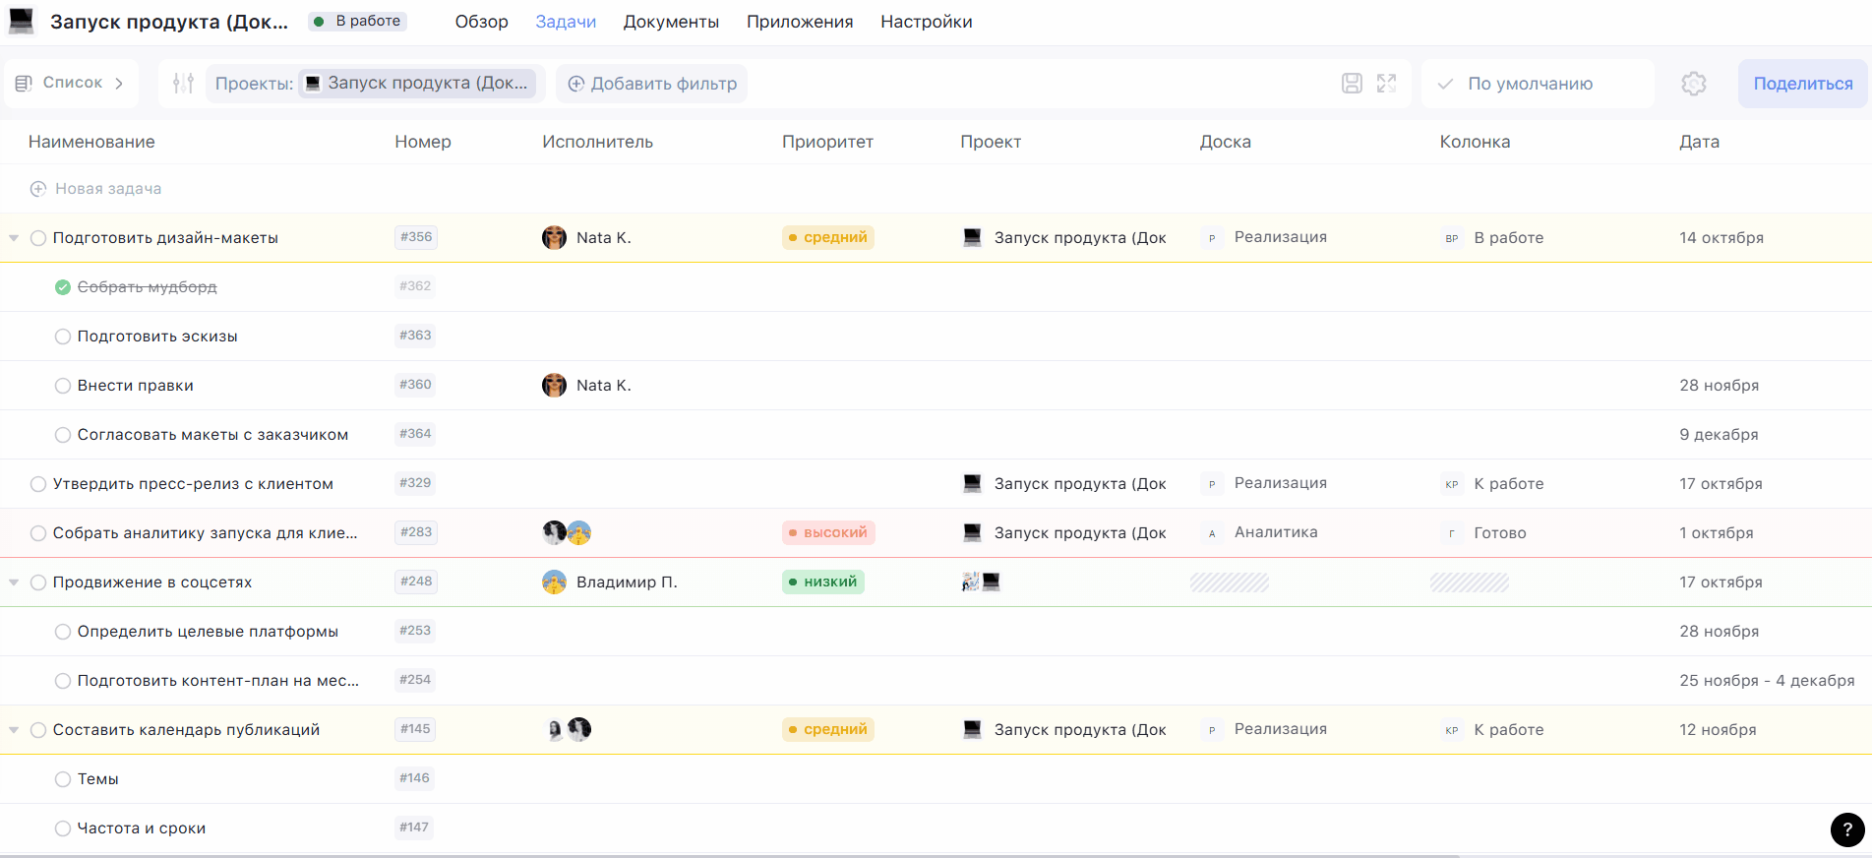
Task: Mark Утвердить пресс-релиз с клиентом as done
Action: click(x=38, y=484)
